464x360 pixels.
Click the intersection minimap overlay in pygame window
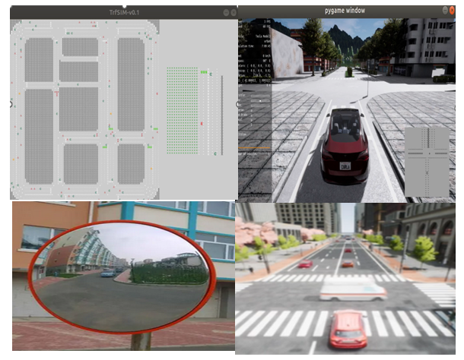click(x=429, y=160)
